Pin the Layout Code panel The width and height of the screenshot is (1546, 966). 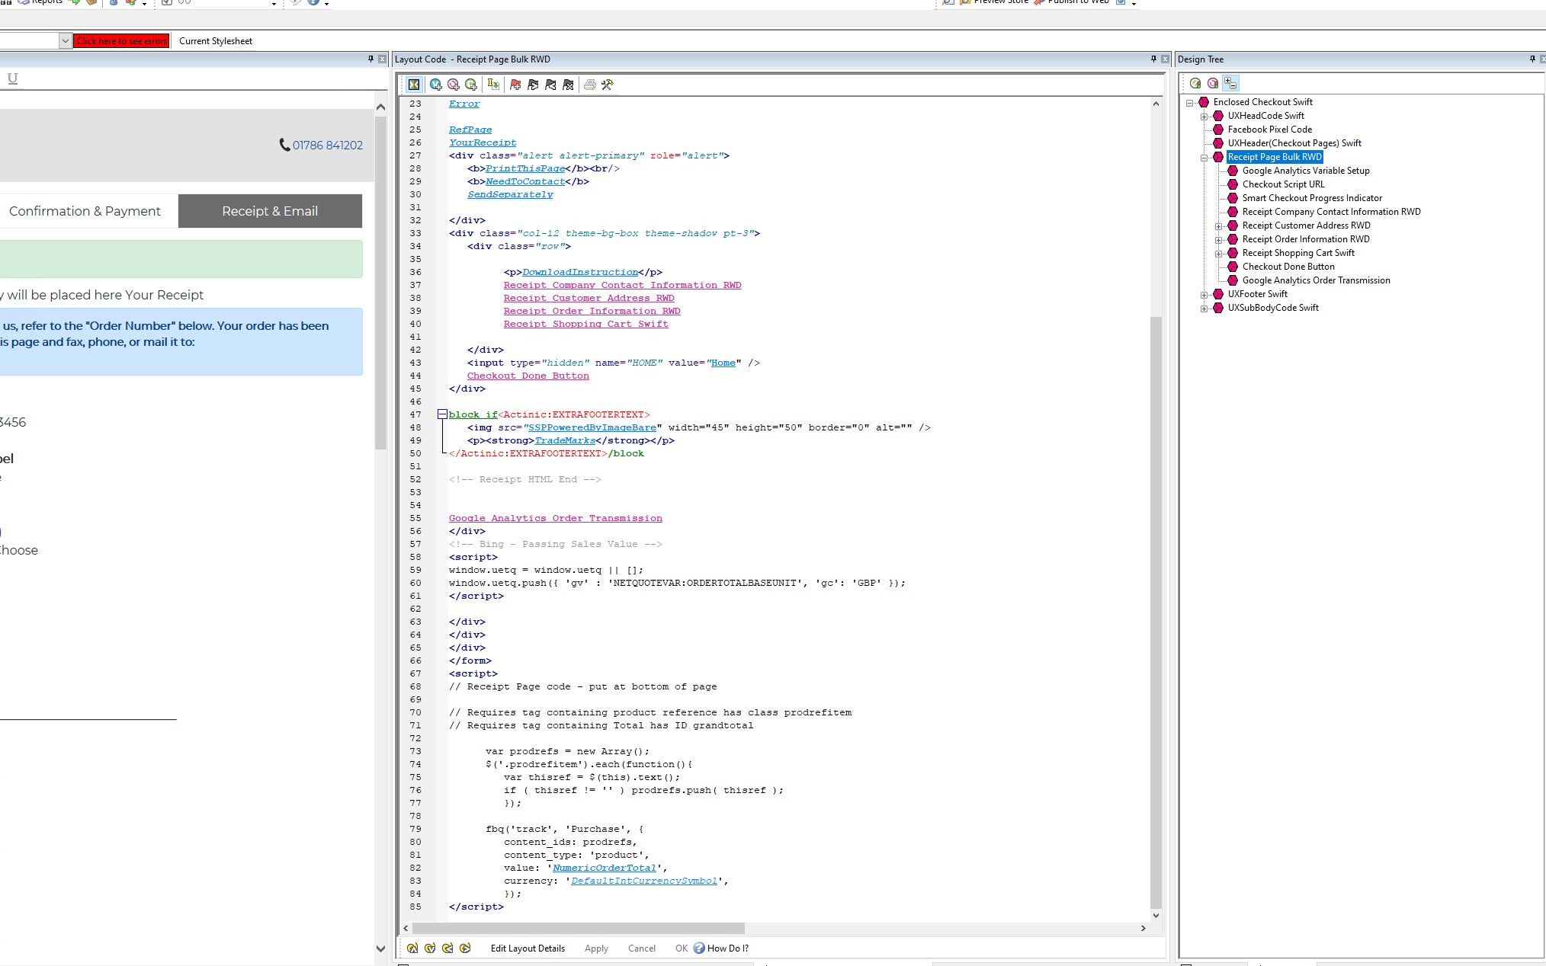click(x=1153, y=59)
